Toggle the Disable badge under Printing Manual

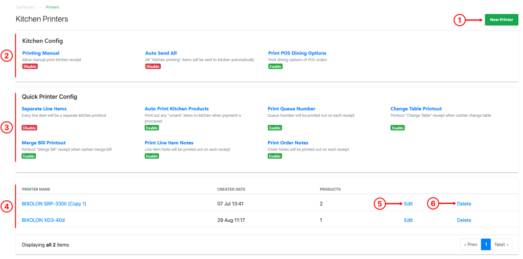tap(30, 66)
